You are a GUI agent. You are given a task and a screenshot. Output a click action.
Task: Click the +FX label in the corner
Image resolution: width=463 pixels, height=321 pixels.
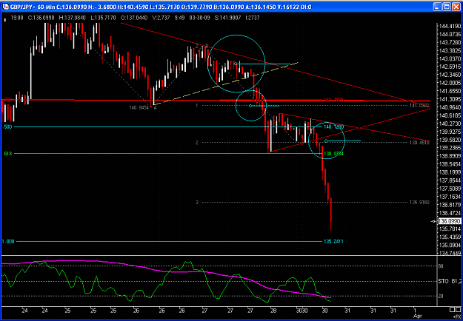tap(457, 317)
